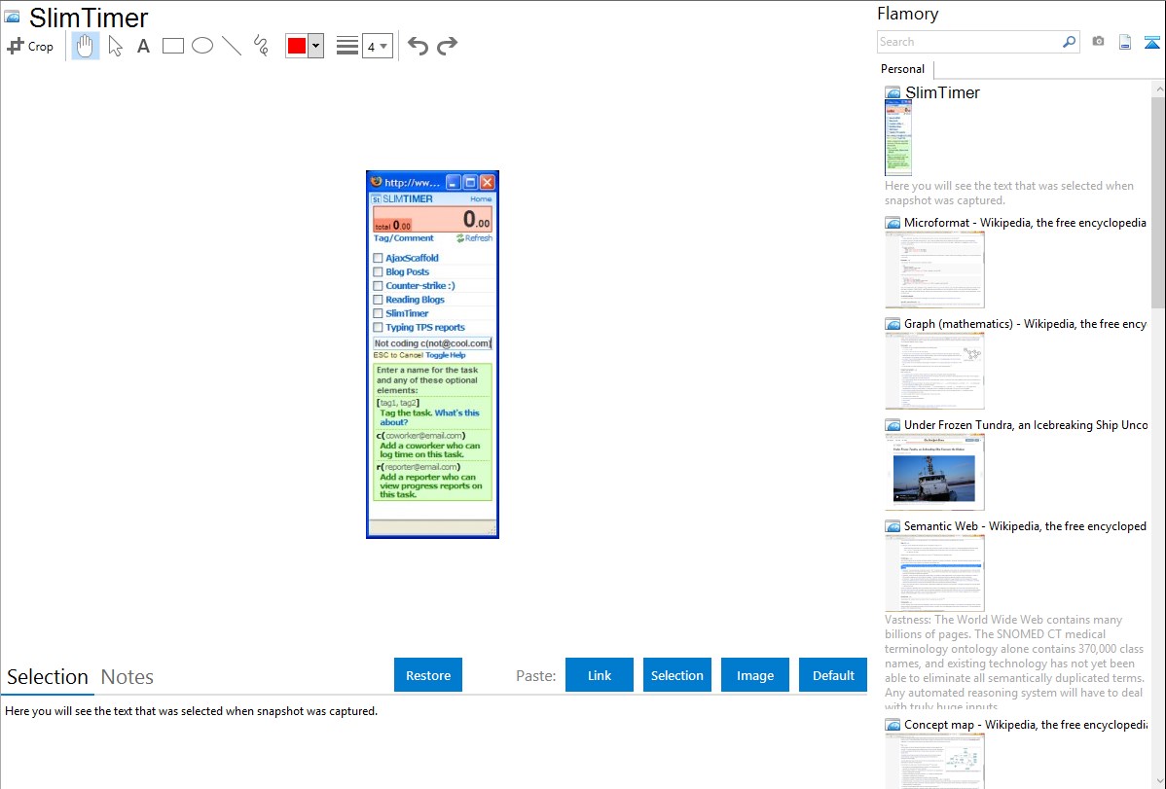Image resolution: width=1166 pixels, height=789 pixels.
Task: Paste as Link
Action: [x=600, y=675]
